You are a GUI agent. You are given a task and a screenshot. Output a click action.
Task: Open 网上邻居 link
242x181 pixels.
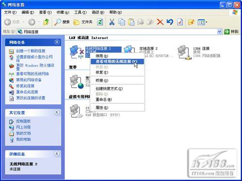pos(23,127)
